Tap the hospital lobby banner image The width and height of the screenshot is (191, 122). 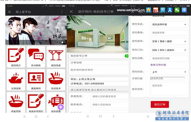[x=97, y=34]
